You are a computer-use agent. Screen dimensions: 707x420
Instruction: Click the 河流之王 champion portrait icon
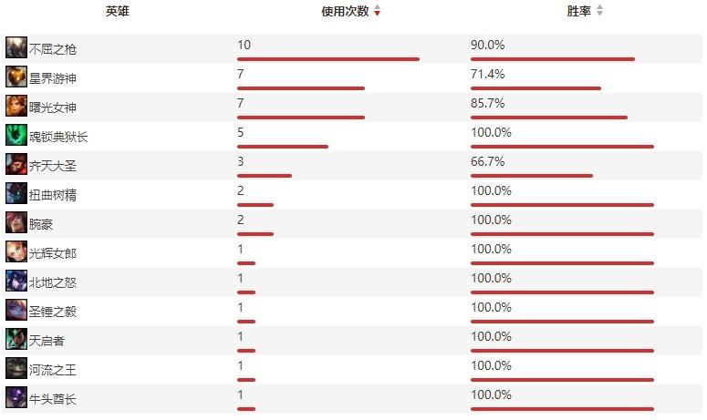pyautogui.click(x=16, y=368)
